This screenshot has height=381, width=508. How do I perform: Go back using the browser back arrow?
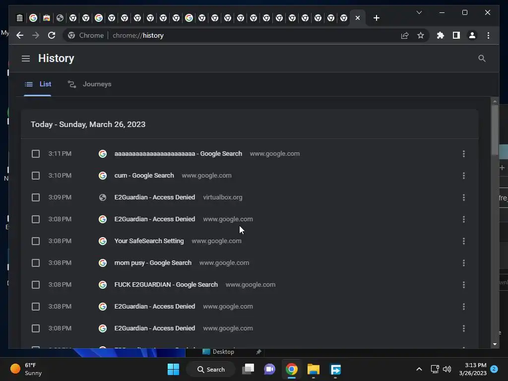pyautogui.click(x=20, y=35)
